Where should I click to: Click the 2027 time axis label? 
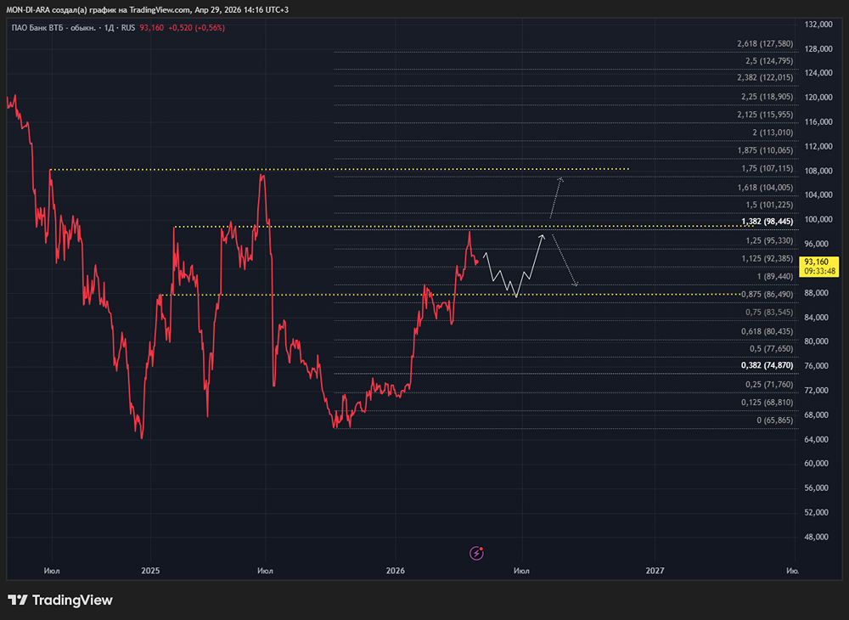coord(655,571)
